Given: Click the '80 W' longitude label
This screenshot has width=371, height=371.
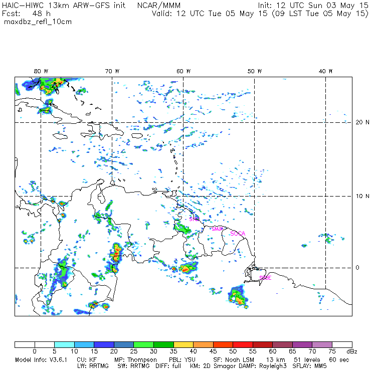Looking at the screenshot, I should (x=41, y=71).
